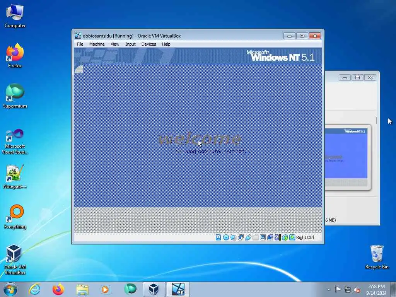Click the optical disk indicator in status bar
This screenshot has width=396, height=297.
pos(226,237)
